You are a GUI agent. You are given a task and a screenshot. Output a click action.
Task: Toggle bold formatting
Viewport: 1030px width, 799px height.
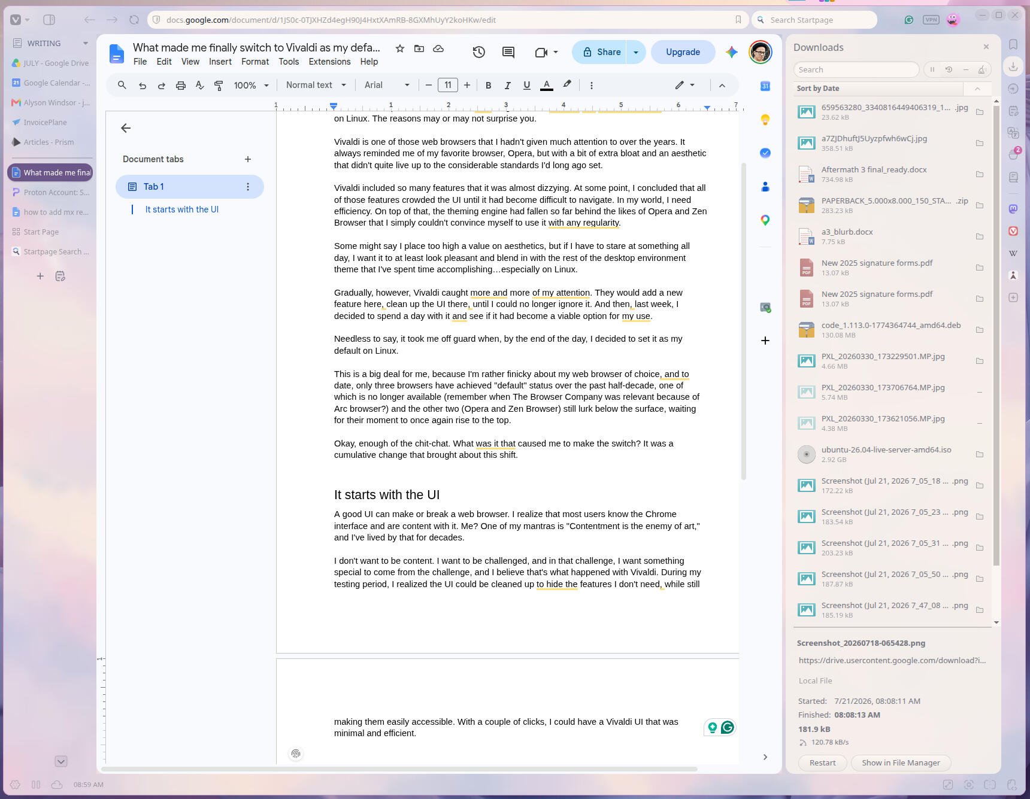coord(488,86)
